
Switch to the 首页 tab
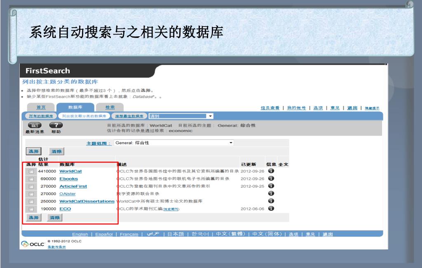point(41,107)
